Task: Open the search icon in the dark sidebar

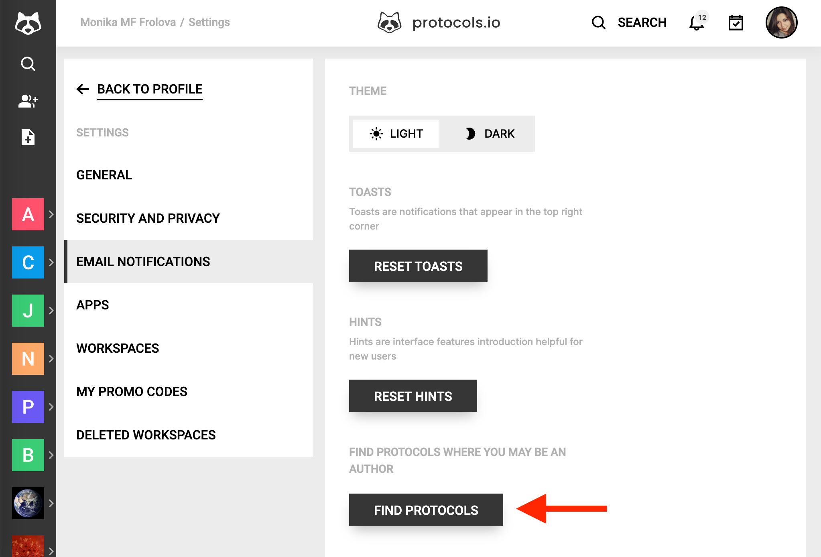Action: 27,63
